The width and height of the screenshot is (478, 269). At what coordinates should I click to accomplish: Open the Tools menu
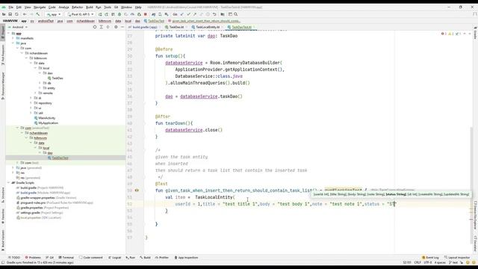click(108, 7)
